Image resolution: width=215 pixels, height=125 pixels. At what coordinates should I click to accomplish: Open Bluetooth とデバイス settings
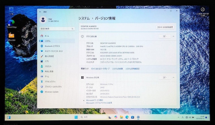[57, 46]
